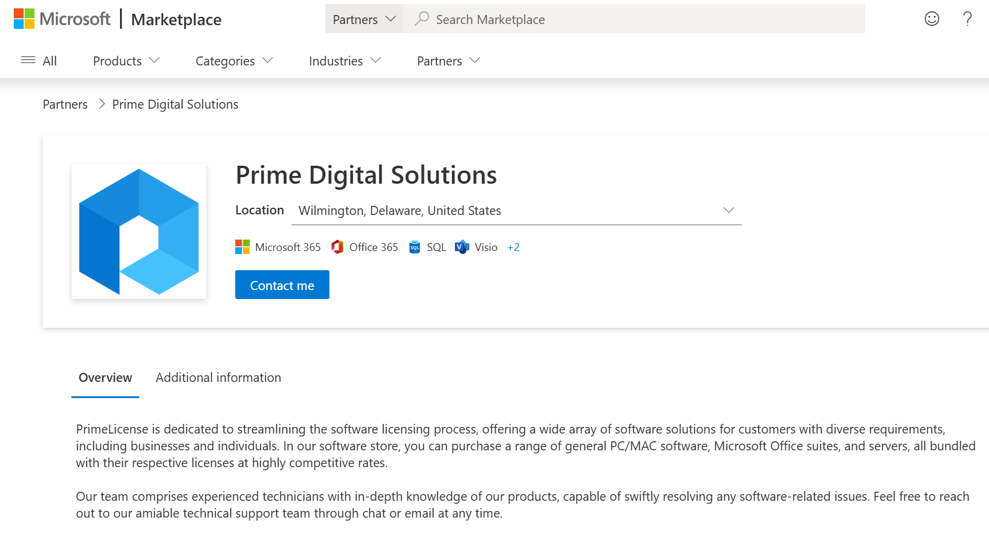Switch to the Additional information tab
989x544 pixels.
[218, 377]
